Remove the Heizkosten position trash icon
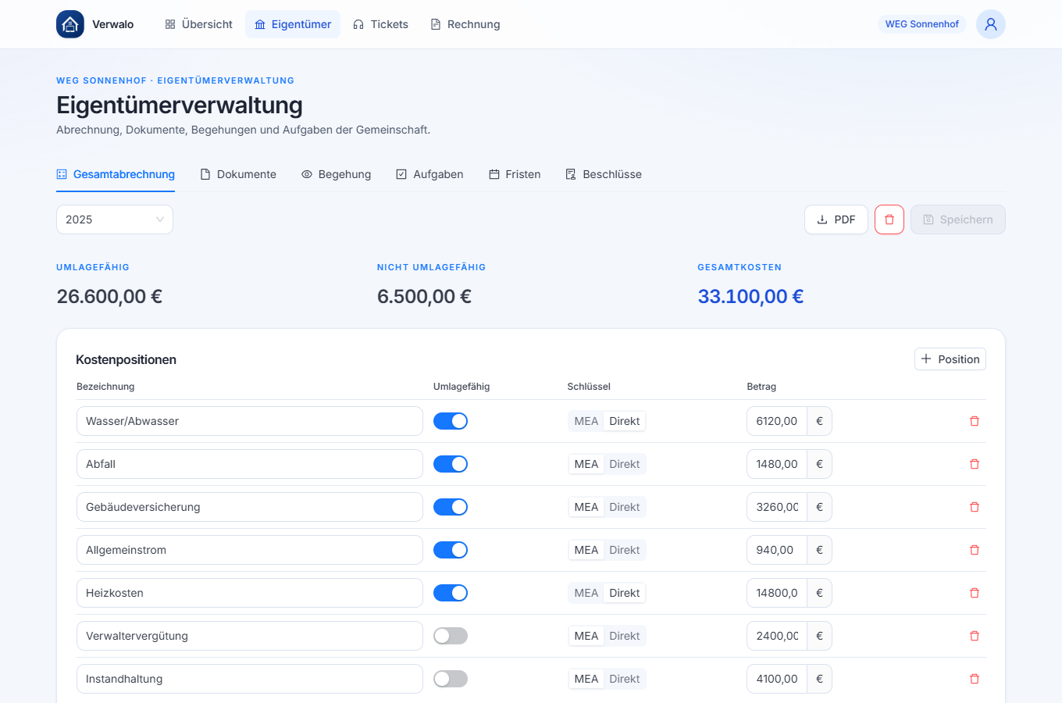 tap(975, 593)
